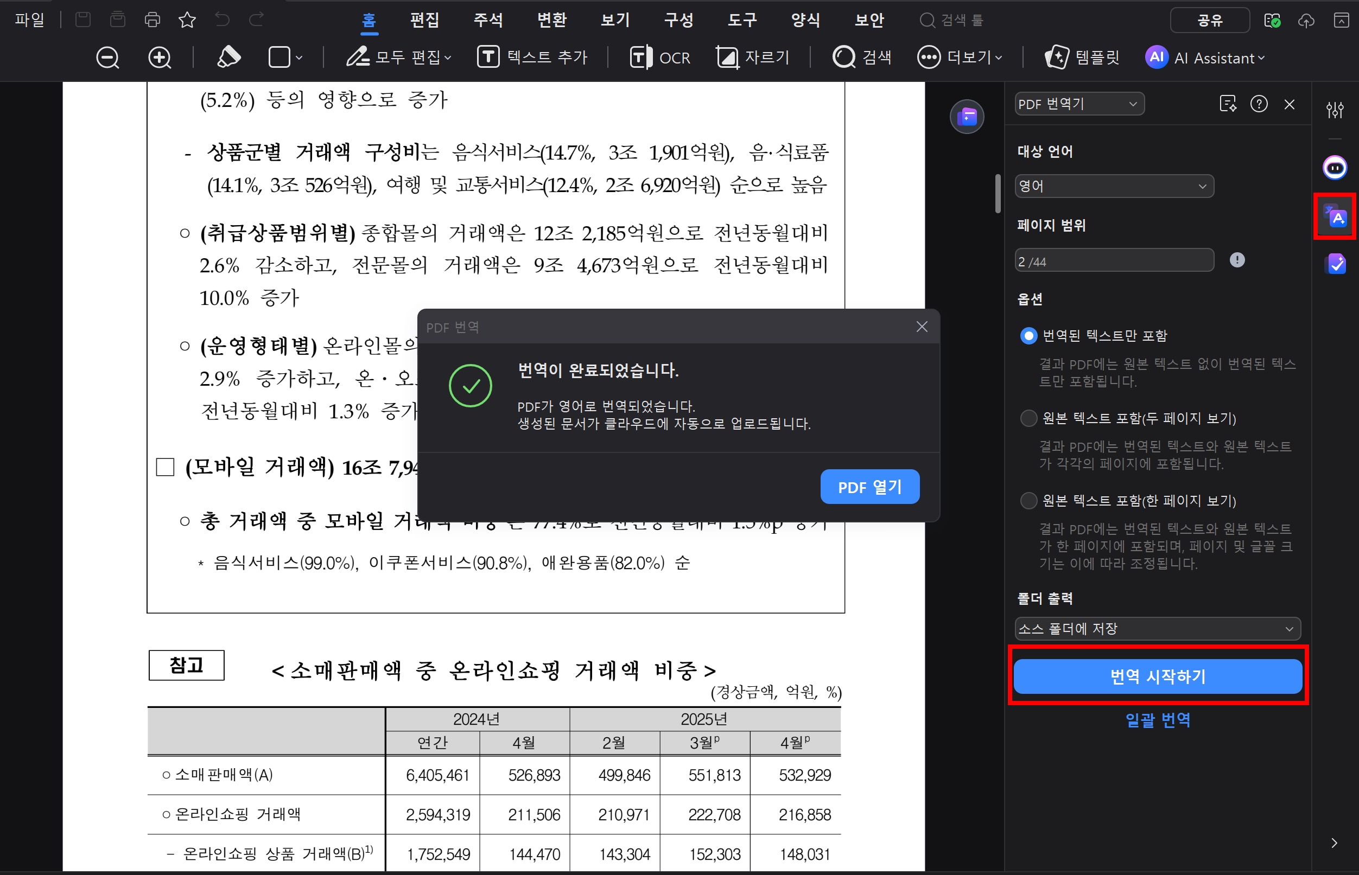Viewport: 1359px width, 875px height.
Task: Click page range info exclamation icon
Action: (x=1237, y=260)
